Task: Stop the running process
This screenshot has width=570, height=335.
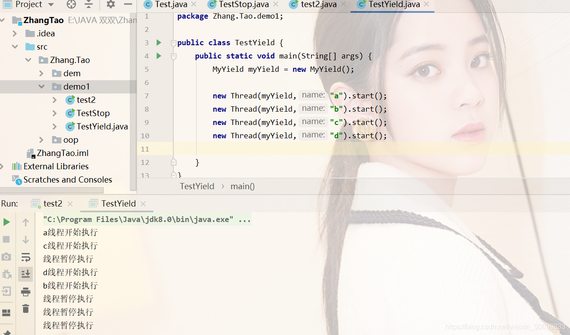Action: pyautogui.click(x=6, y=239)
